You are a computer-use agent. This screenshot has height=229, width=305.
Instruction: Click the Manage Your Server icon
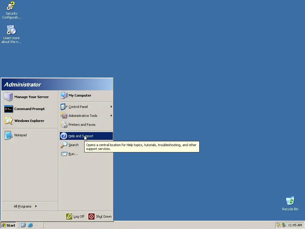(8, 97)
